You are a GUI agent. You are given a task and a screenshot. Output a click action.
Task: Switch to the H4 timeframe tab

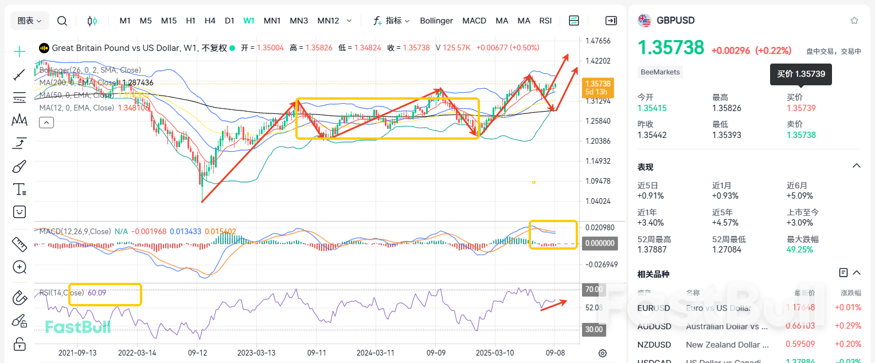click(210, 20)
